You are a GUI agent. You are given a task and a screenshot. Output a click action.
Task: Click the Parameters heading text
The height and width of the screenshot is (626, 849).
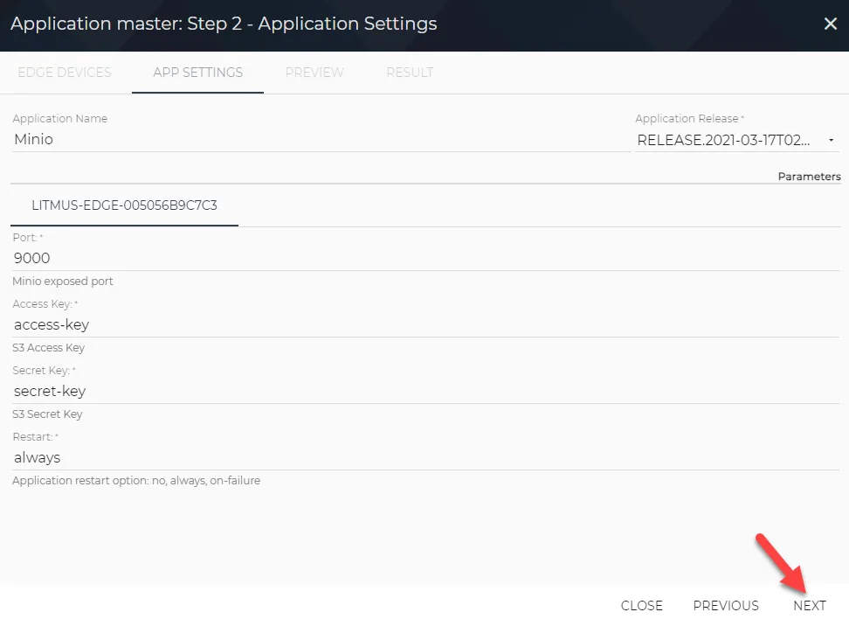click(x=809, y=176)
